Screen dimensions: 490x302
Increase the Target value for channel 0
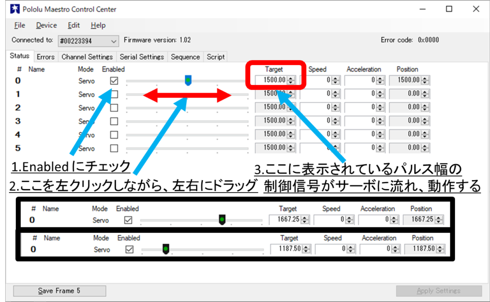click(291, 78)
